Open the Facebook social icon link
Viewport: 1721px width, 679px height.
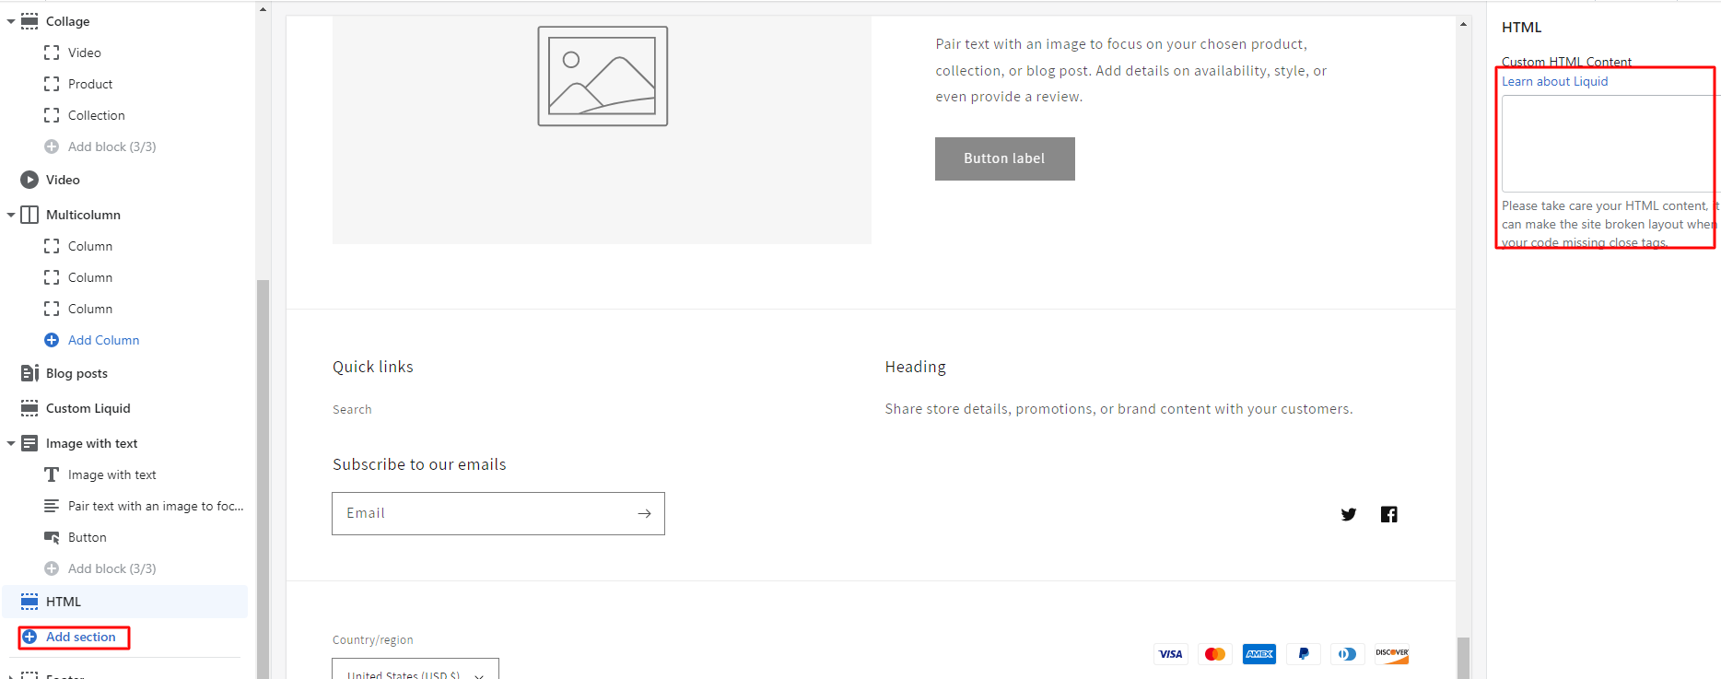[x=1388, y=514]
